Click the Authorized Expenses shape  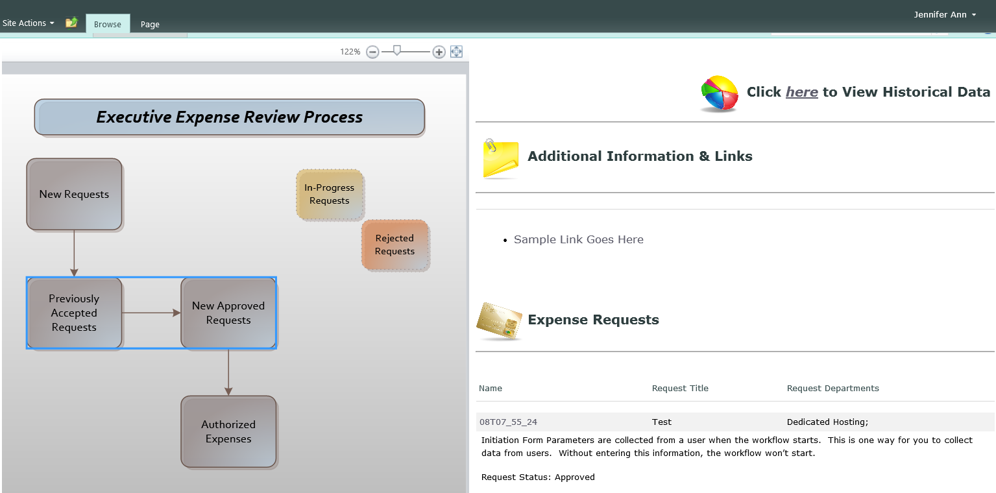pos(228,431)
